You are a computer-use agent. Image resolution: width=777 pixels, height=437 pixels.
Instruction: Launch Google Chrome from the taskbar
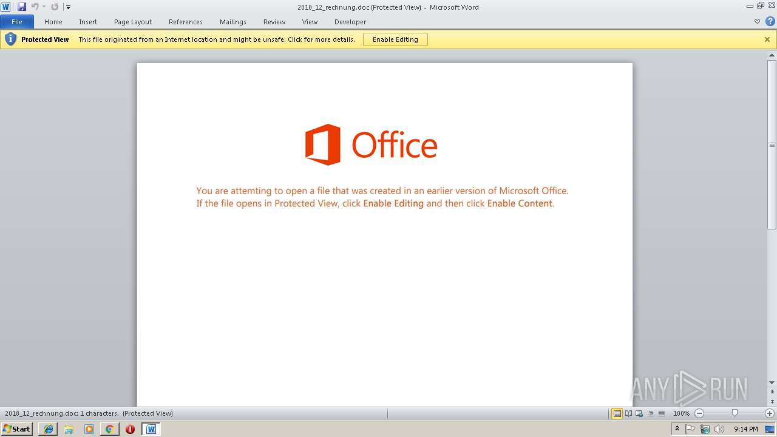point(109,429)
